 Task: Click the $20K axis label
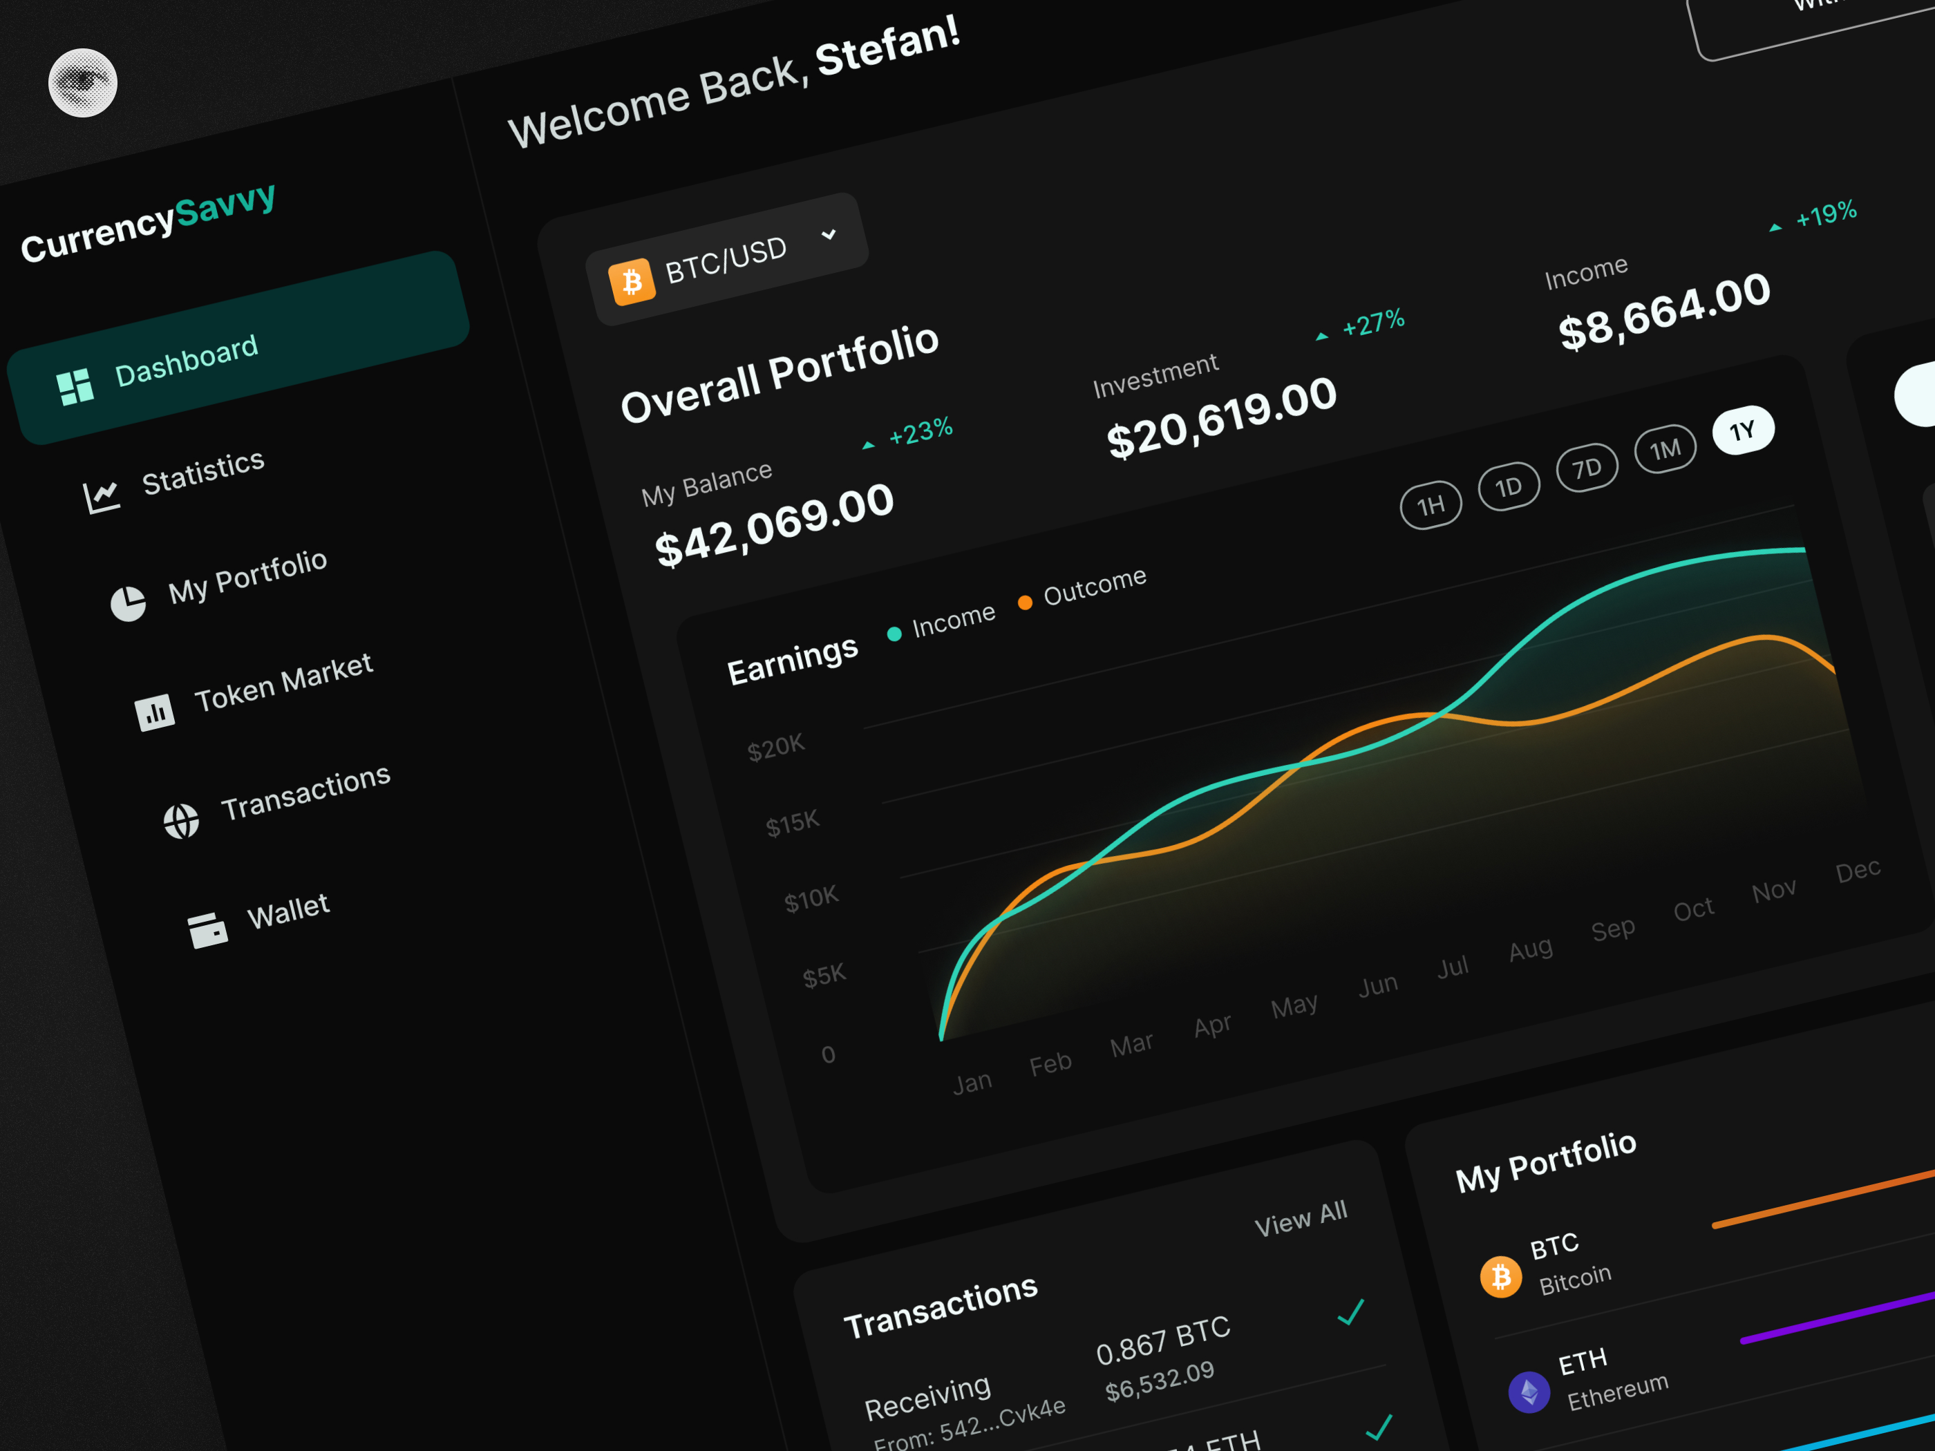click(776, 748)
